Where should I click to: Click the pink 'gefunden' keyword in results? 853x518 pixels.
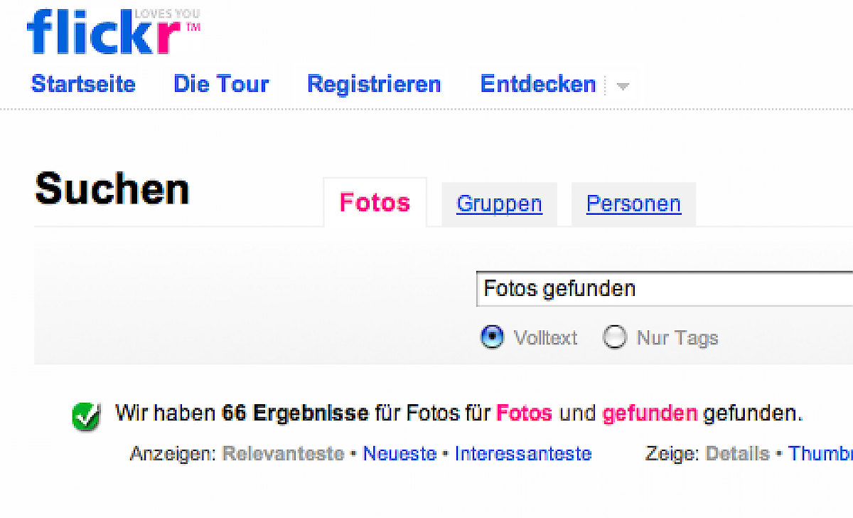pos(650,413)
